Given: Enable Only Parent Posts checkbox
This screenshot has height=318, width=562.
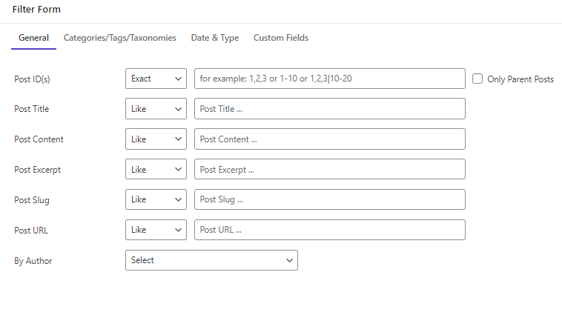Looking at the screenshot, I should click(x=477, y=79).
